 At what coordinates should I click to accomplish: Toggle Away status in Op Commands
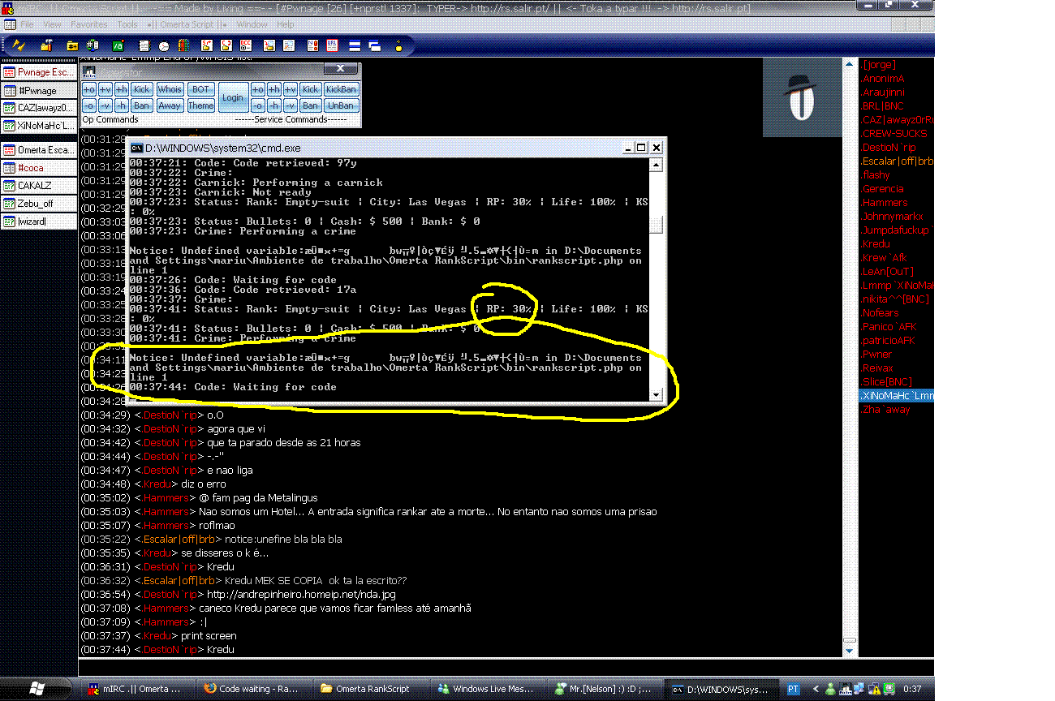pyautogui.click(x=170, y=105)
